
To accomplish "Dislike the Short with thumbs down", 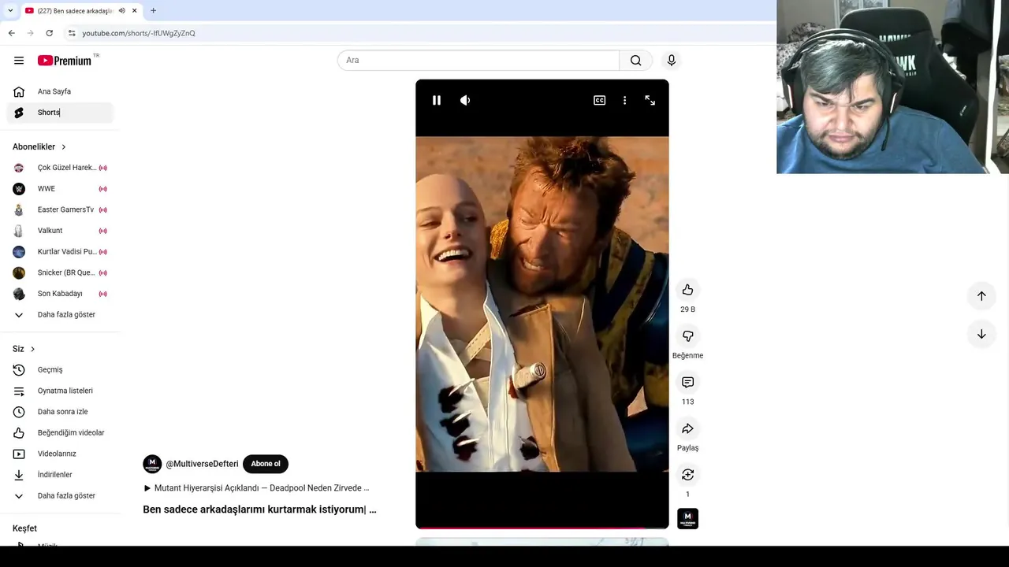I will 687,336.
